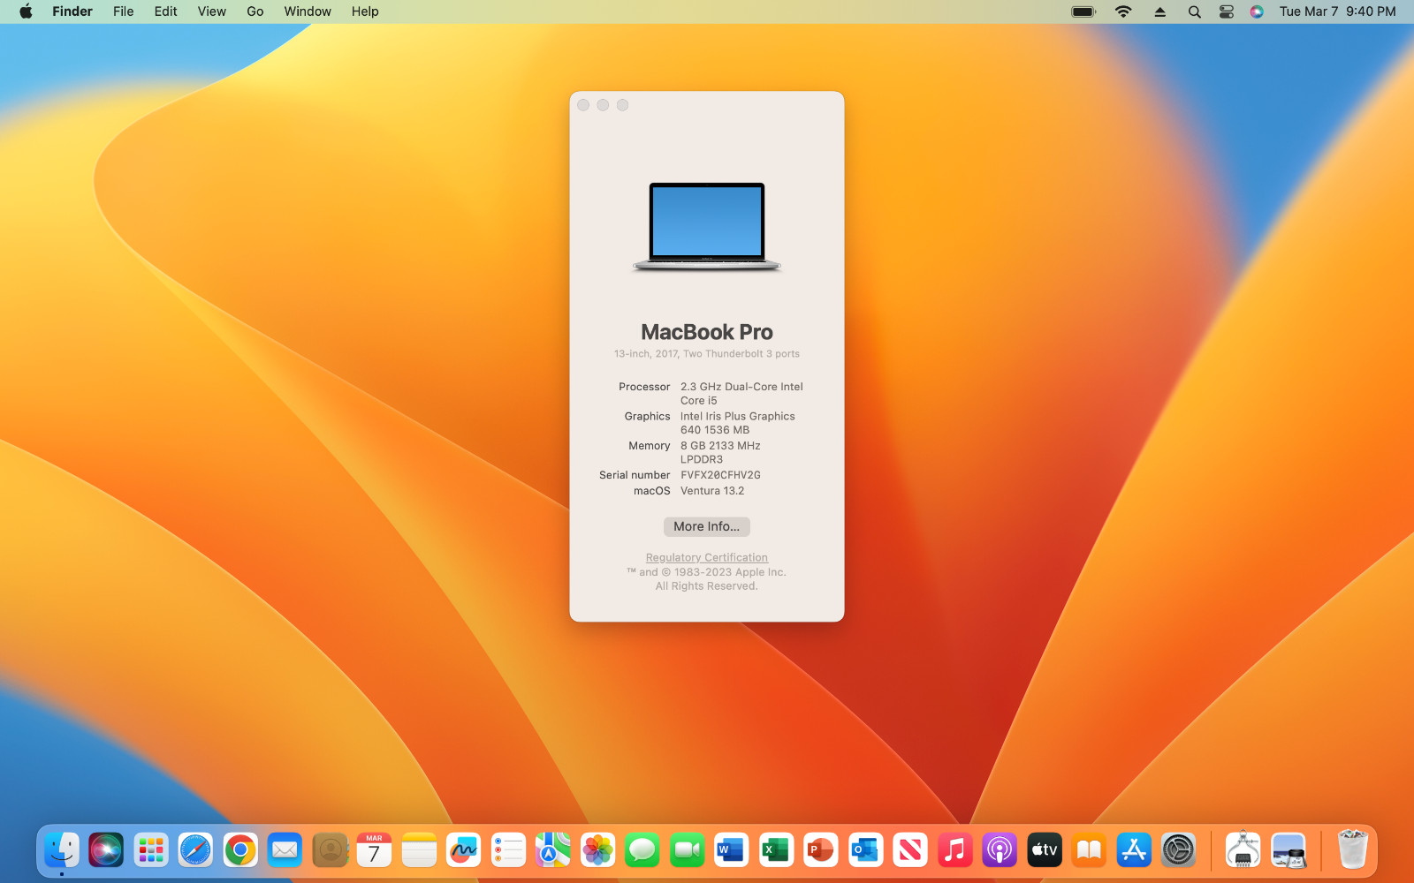The image size is (1414, 883).
Task: Open the News app
Action: (x=909, y=850)
